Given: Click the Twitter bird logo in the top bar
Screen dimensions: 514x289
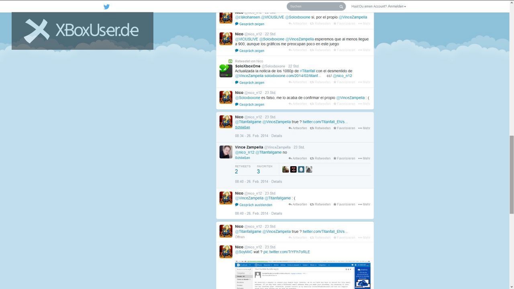Looking at the screenshot, I should pyautogui.click(x=106, y=6).
